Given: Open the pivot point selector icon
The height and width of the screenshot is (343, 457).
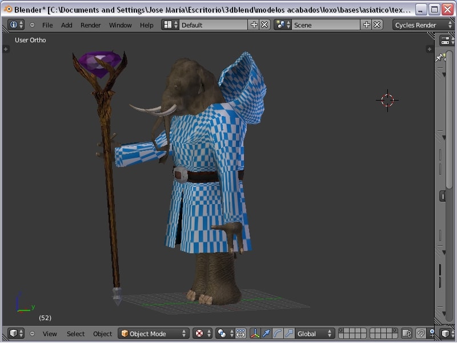Looking at the screenshot, I should tap(222, 333).
